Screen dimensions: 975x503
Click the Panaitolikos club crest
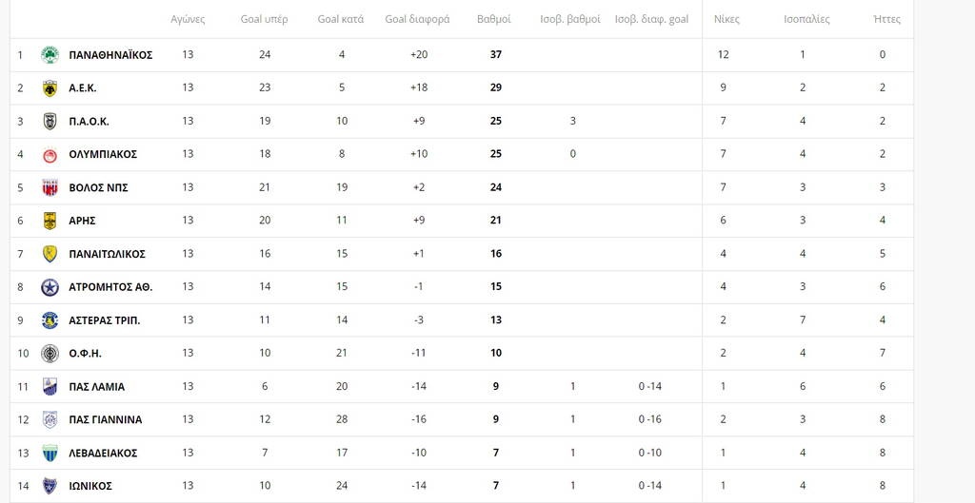coord(50,254)
